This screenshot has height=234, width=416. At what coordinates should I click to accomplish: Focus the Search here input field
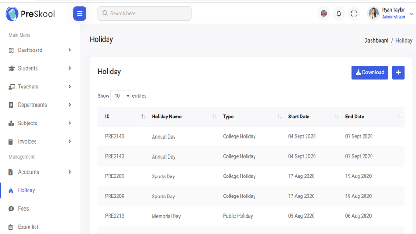[x=144, y=13]
